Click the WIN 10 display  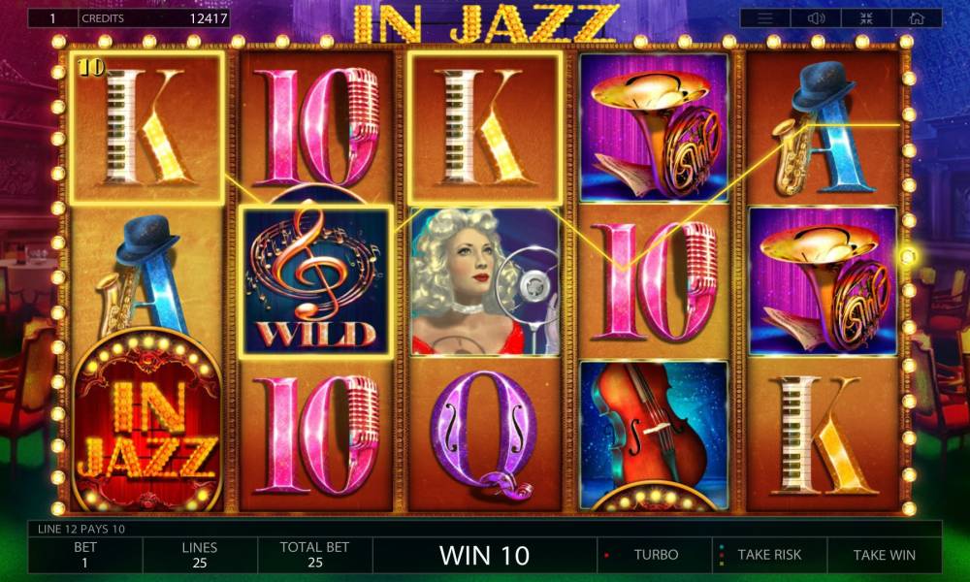(x=484, y=555)
